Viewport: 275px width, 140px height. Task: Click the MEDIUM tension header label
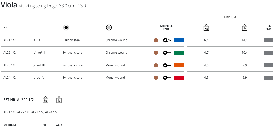click(230, 17)
